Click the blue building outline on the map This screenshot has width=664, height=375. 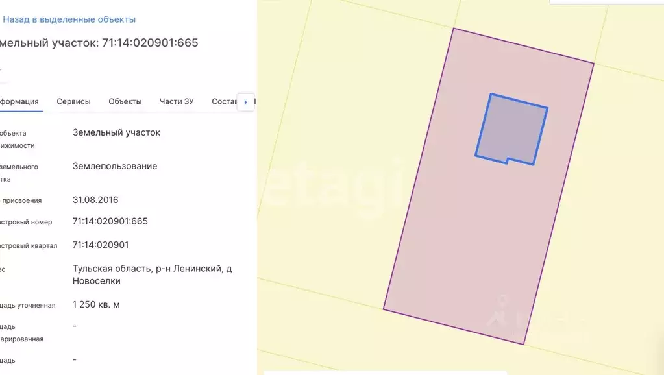pyautogui.click(x=511, y=128)
